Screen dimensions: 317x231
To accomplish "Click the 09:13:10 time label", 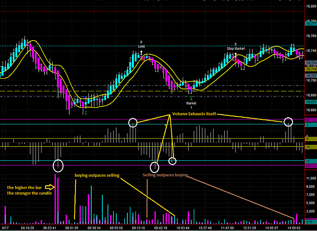I will click(x=138, y=228).
